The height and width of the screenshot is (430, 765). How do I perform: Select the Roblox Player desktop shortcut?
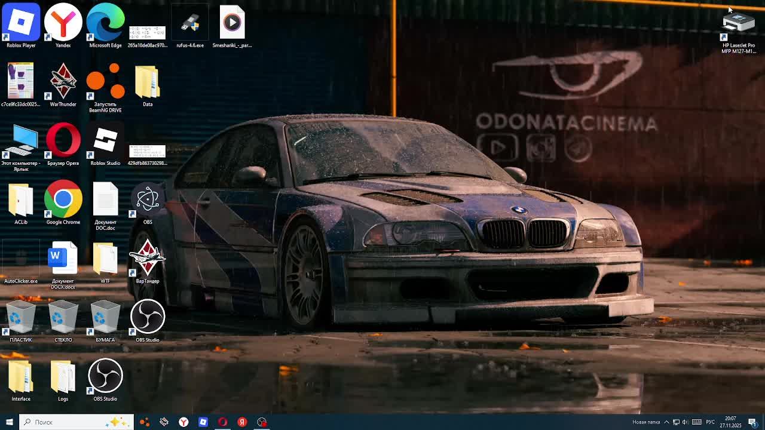(x=21, y=26)
